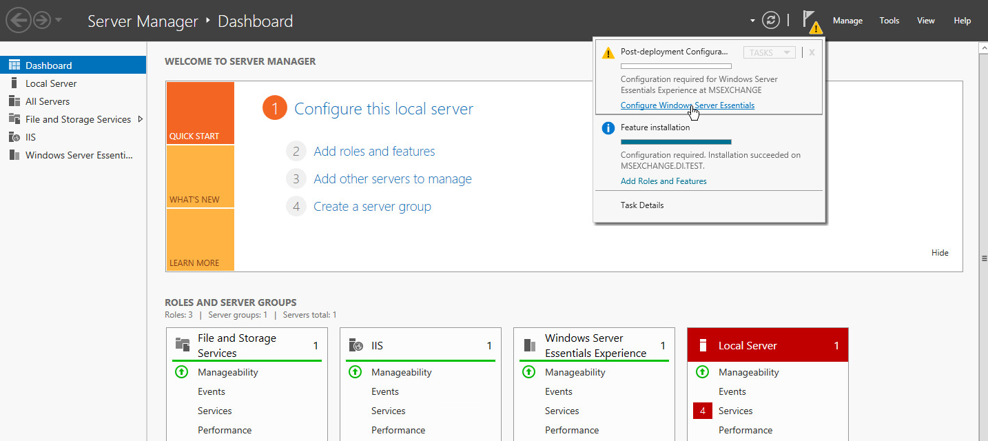Select the IIS sidebar icon
This screenshot has height=441, width=988.
click(14, 137)
